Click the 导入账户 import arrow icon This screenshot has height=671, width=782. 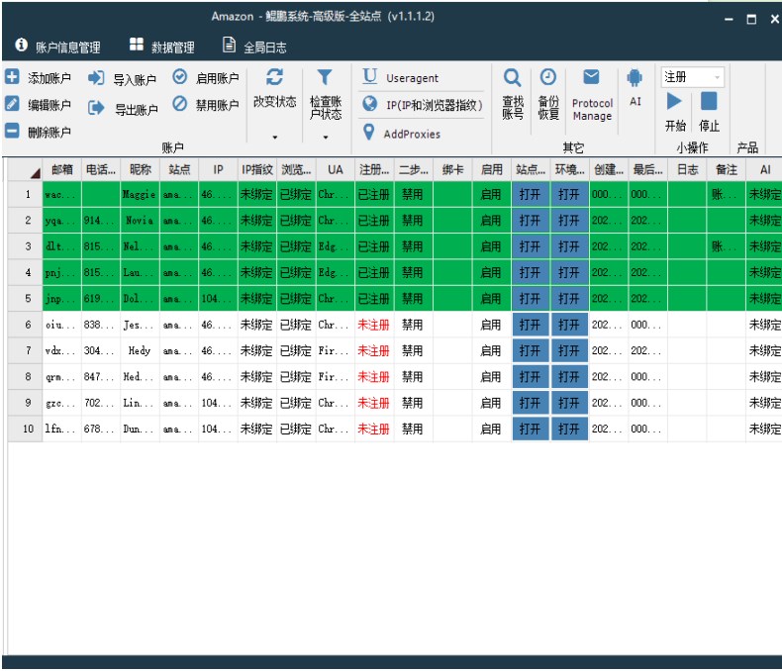pos(96,78)
